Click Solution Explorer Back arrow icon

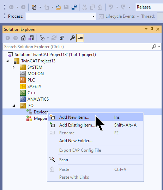pyautogui.click(x=8, y=38)
